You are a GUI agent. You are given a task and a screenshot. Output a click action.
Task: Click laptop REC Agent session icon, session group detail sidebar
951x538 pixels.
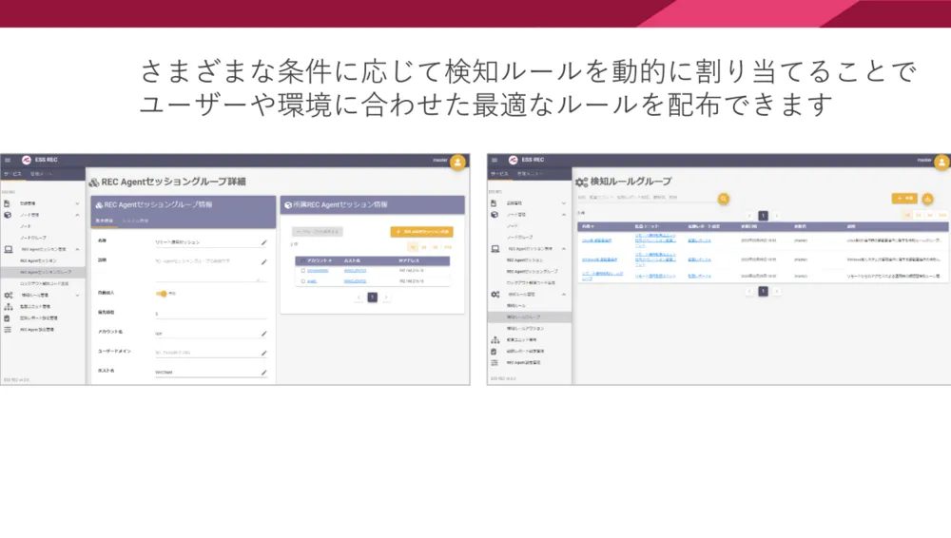(8, 249)
